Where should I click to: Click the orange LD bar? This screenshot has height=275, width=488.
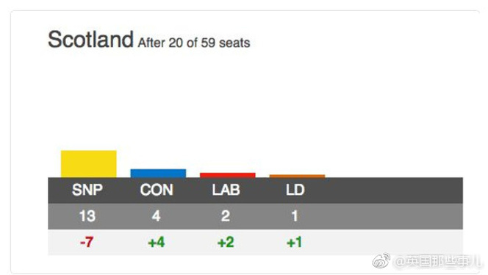[x=297, y=176]
